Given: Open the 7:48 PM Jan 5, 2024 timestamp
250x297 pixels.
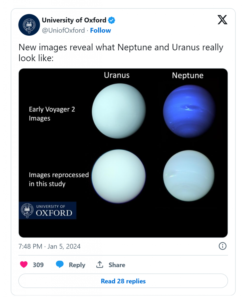Looking at the screenshot, I should coord(49,247).
